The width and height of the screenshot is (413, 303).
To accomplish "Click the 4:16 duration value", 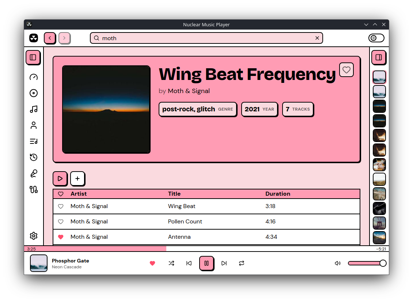I will click(x=270, y=222).
